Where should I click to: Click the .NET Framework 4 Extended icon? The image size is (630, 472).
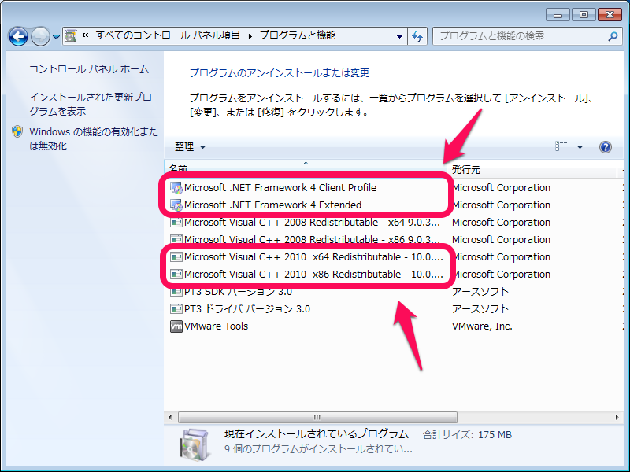click(176, 205)
